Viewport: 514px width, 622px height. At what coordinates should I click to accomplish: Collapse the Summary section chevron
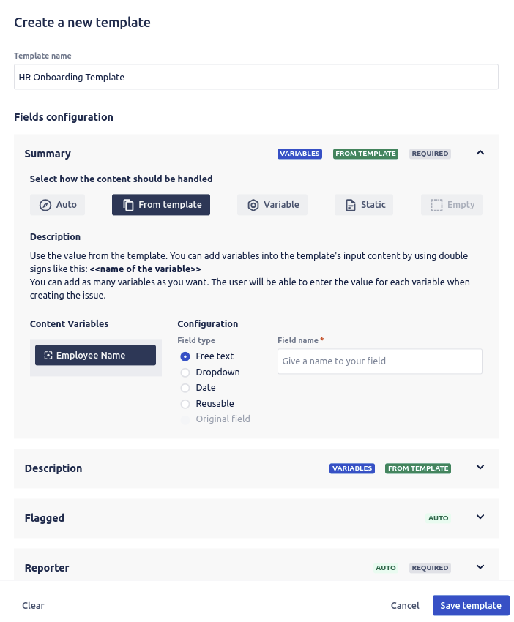click(480, 153)
